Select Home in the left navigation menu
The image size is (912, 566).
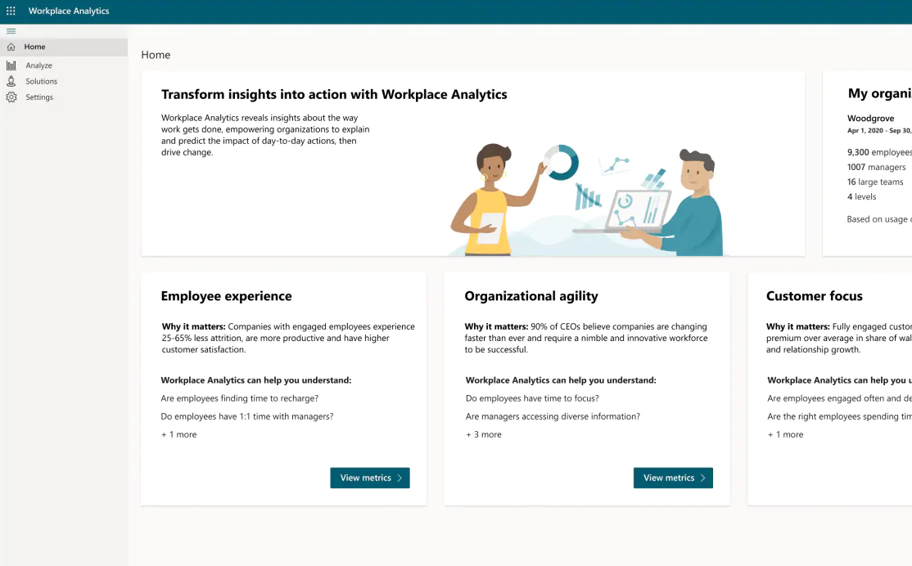click(34, 47)
